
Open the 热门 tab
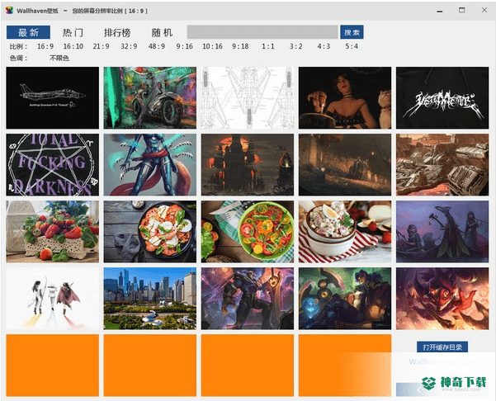(73, 32)
